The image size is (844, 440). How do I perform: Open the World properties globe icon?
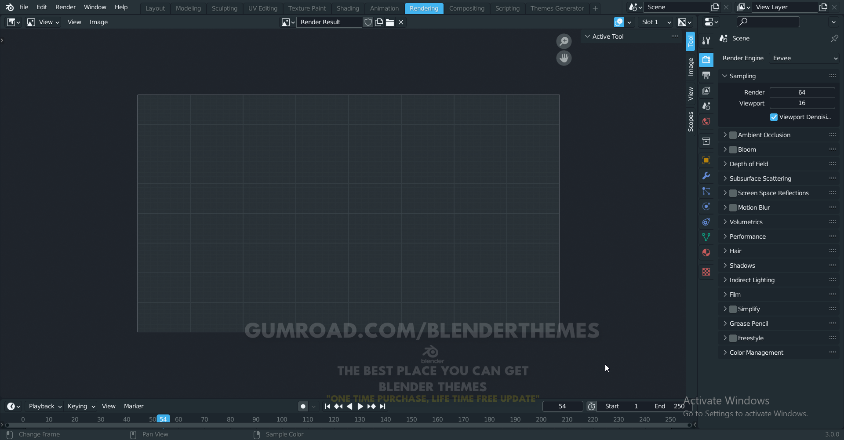pyautogui.click(x=706, y=121)
